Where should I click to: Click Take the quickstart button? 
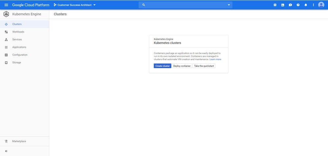[x=204, y=66]
